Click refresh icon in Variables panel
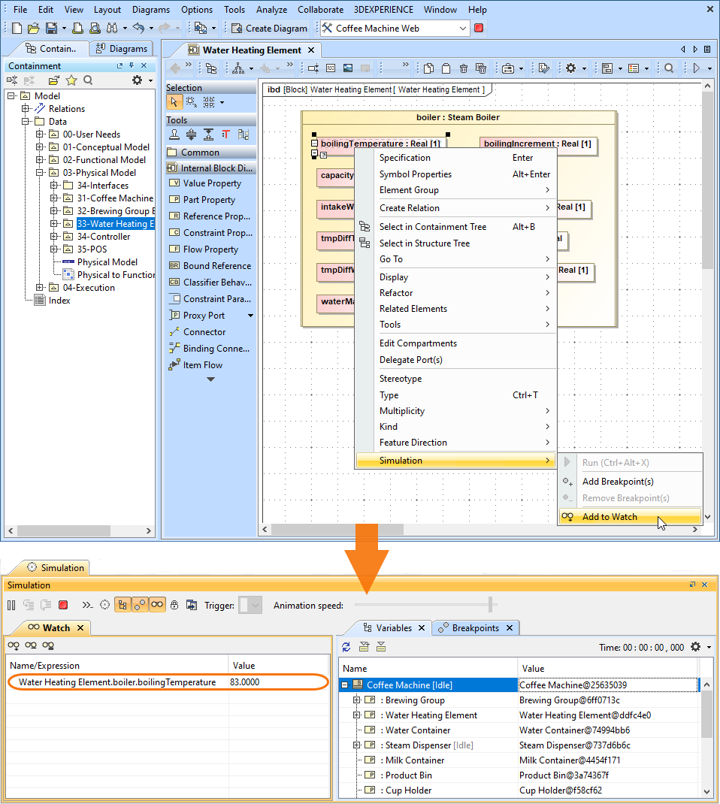 [346, 647]
